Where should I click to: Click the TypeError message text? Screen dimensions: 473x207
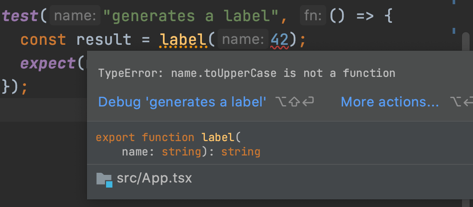point(246,74)
